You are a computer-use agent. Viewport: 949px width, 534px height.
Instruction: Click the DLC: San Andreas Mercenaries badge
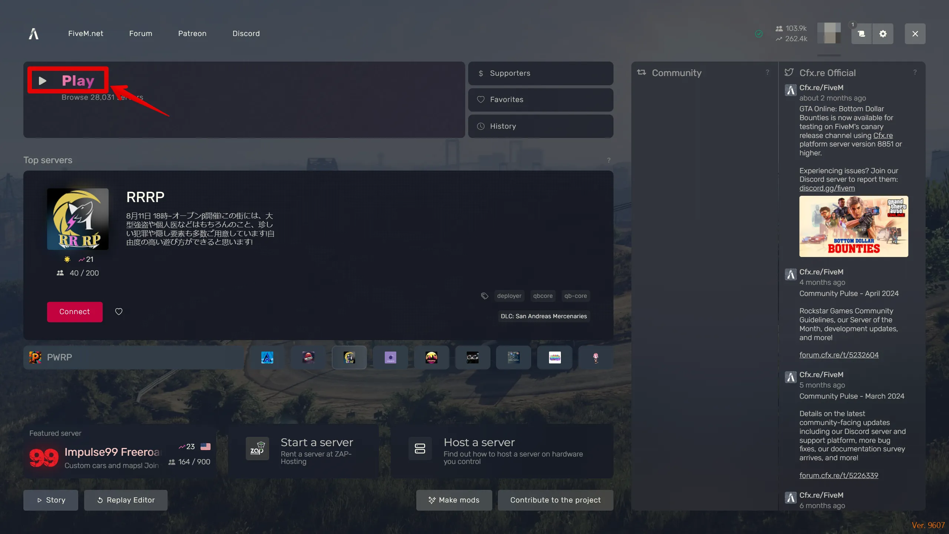coord(544,316)
